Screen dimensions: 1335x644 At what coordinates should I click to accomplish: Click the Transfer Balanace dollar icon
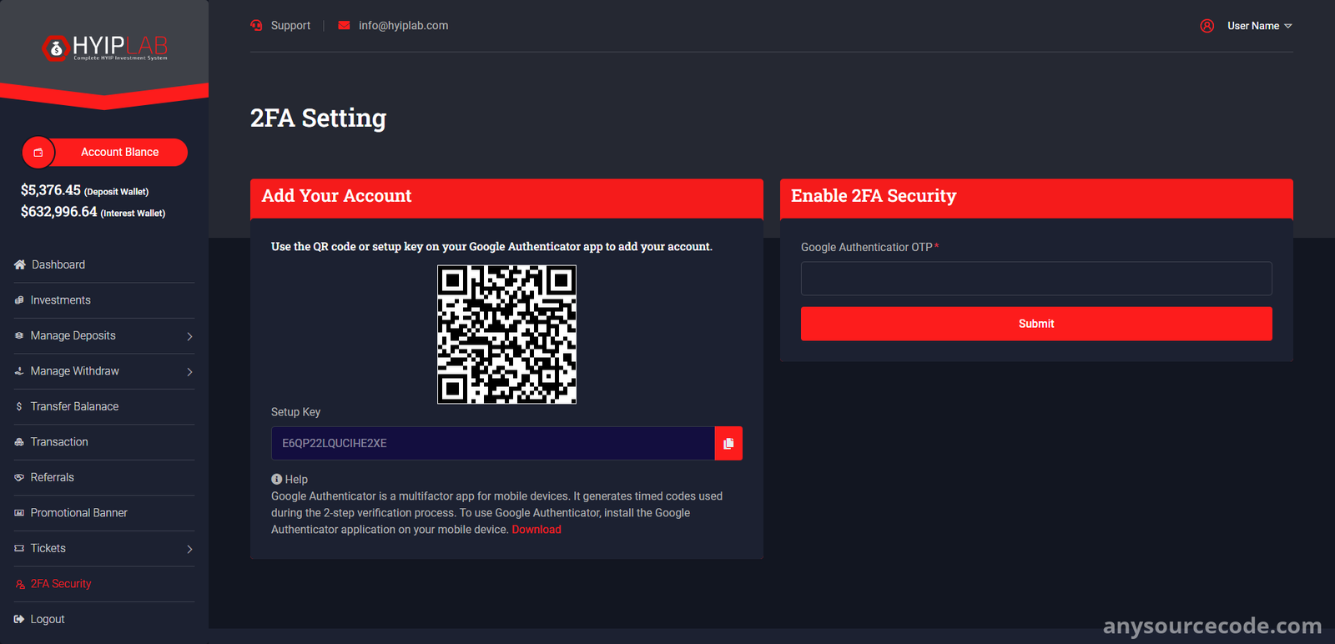click(19, 406)
